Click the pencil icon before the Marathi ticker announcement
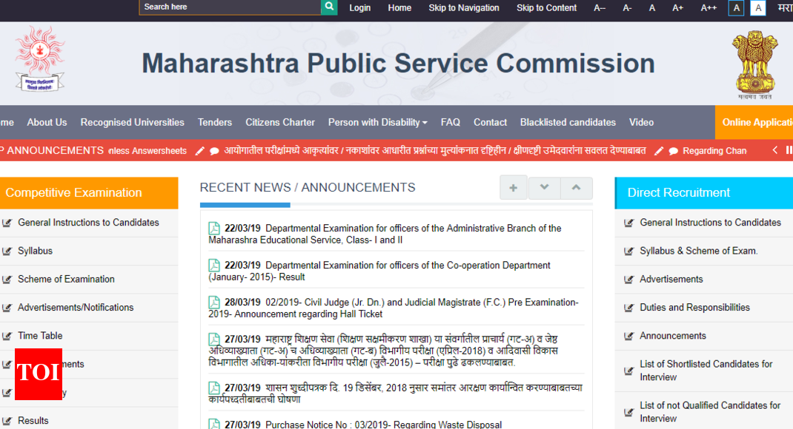This screenshot has width=793, height=429. pyautogui.click(x=200, y=151)
